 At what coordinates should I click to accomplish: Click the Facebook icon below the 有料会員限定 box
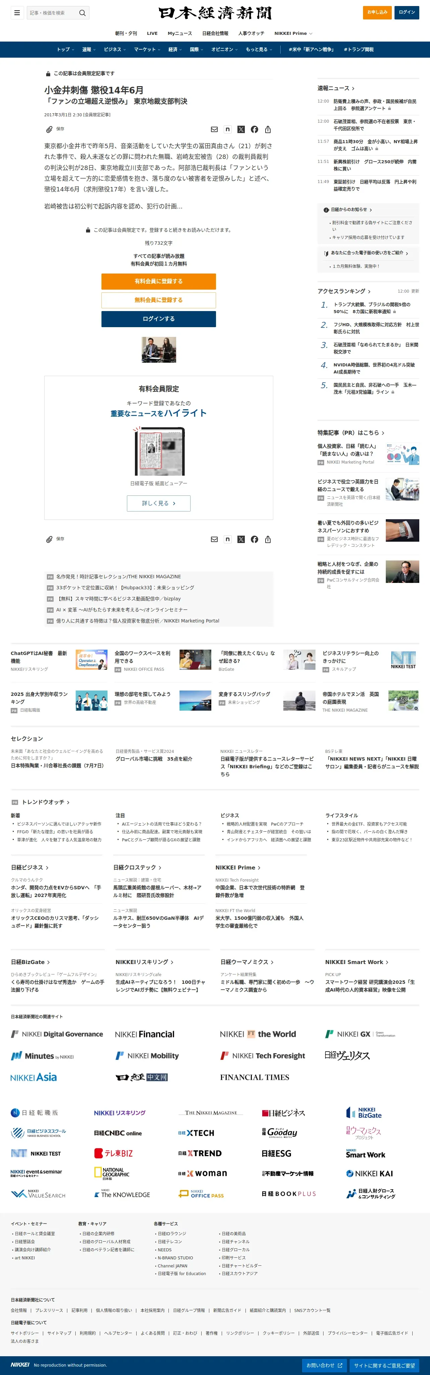[255, 539]
